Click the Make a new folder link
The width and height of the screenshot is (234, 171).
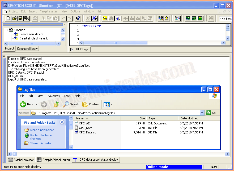[42, 130]
